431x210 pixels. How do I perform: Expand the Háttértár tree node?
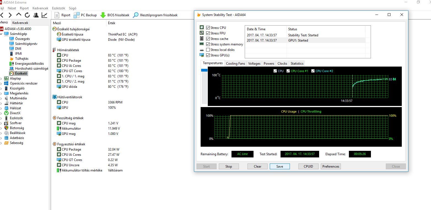[1, 103]
